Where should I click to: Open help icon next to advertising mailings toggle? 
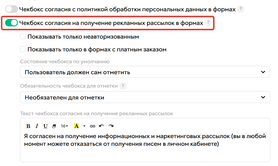point(208,23)
